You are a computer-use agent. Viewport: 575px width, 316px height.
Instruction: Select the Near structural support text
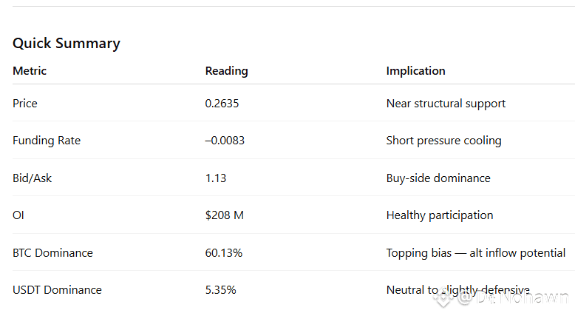tap(446, 104)
